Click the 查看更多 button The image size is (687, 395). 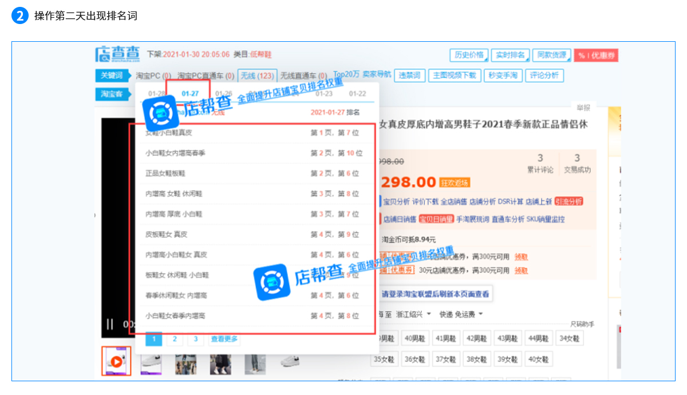pos(224,339)
